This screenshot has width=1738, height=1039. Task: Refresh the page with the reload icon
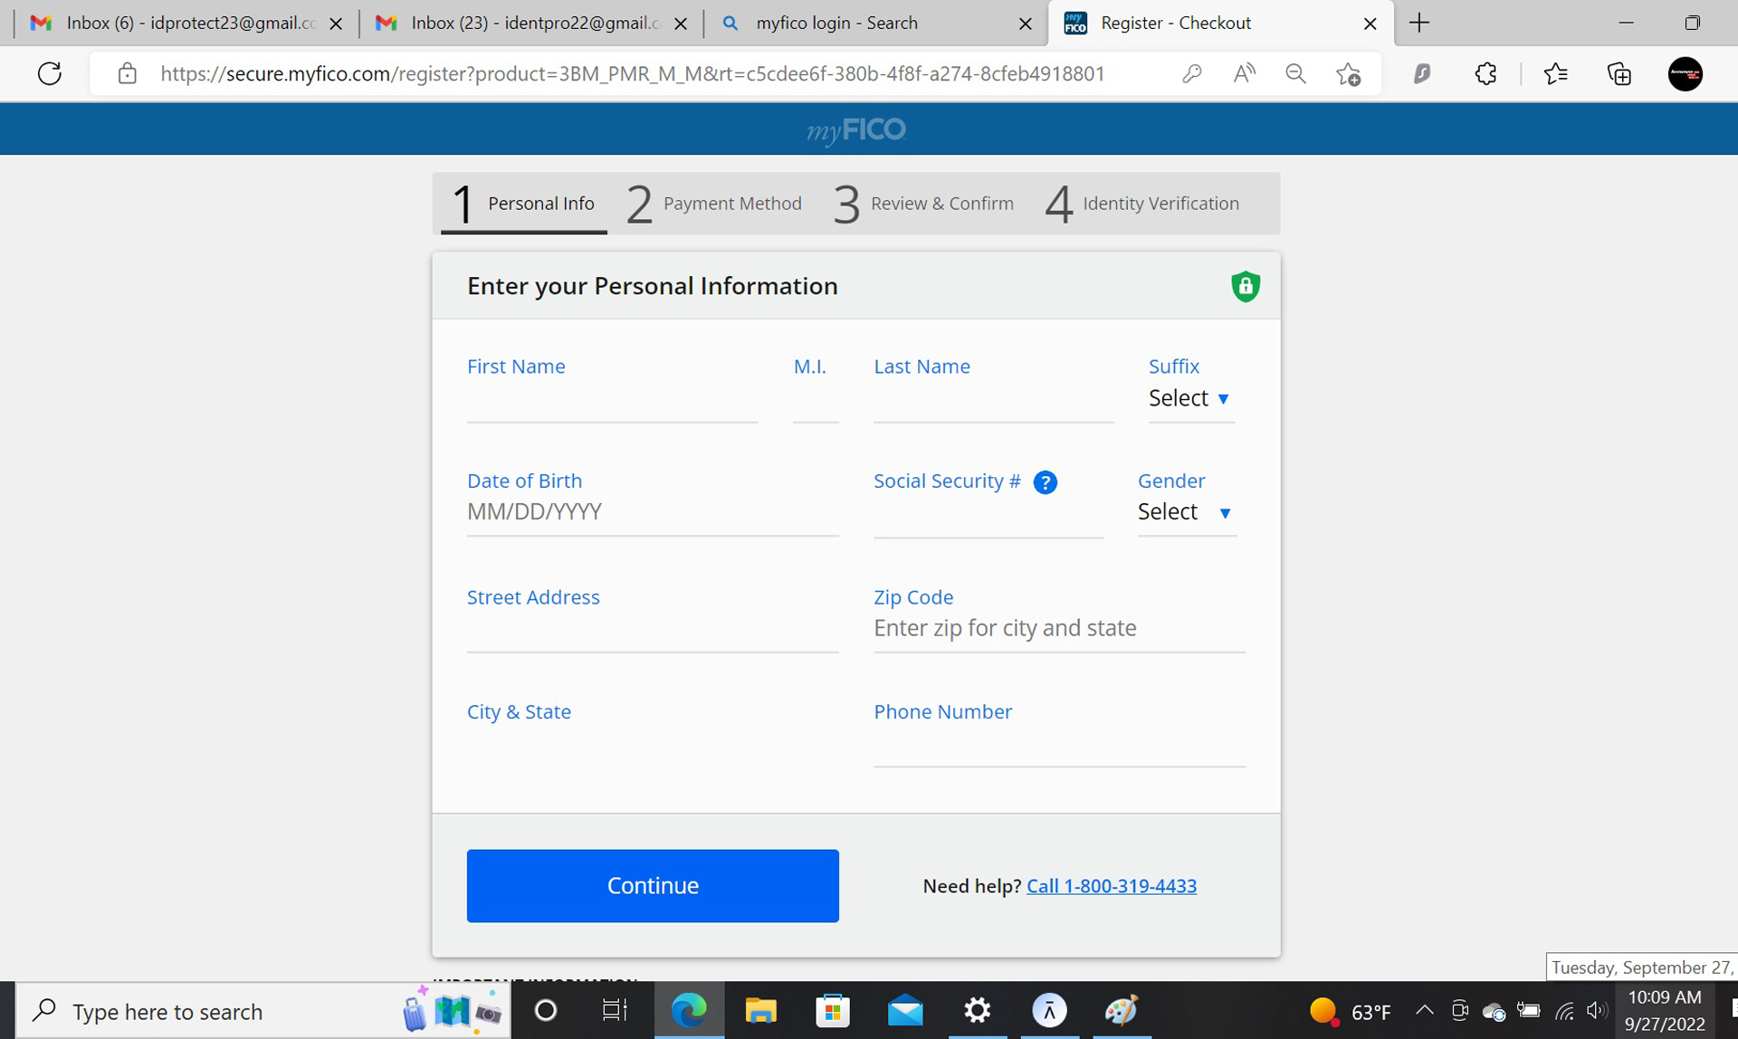point(50,73)
